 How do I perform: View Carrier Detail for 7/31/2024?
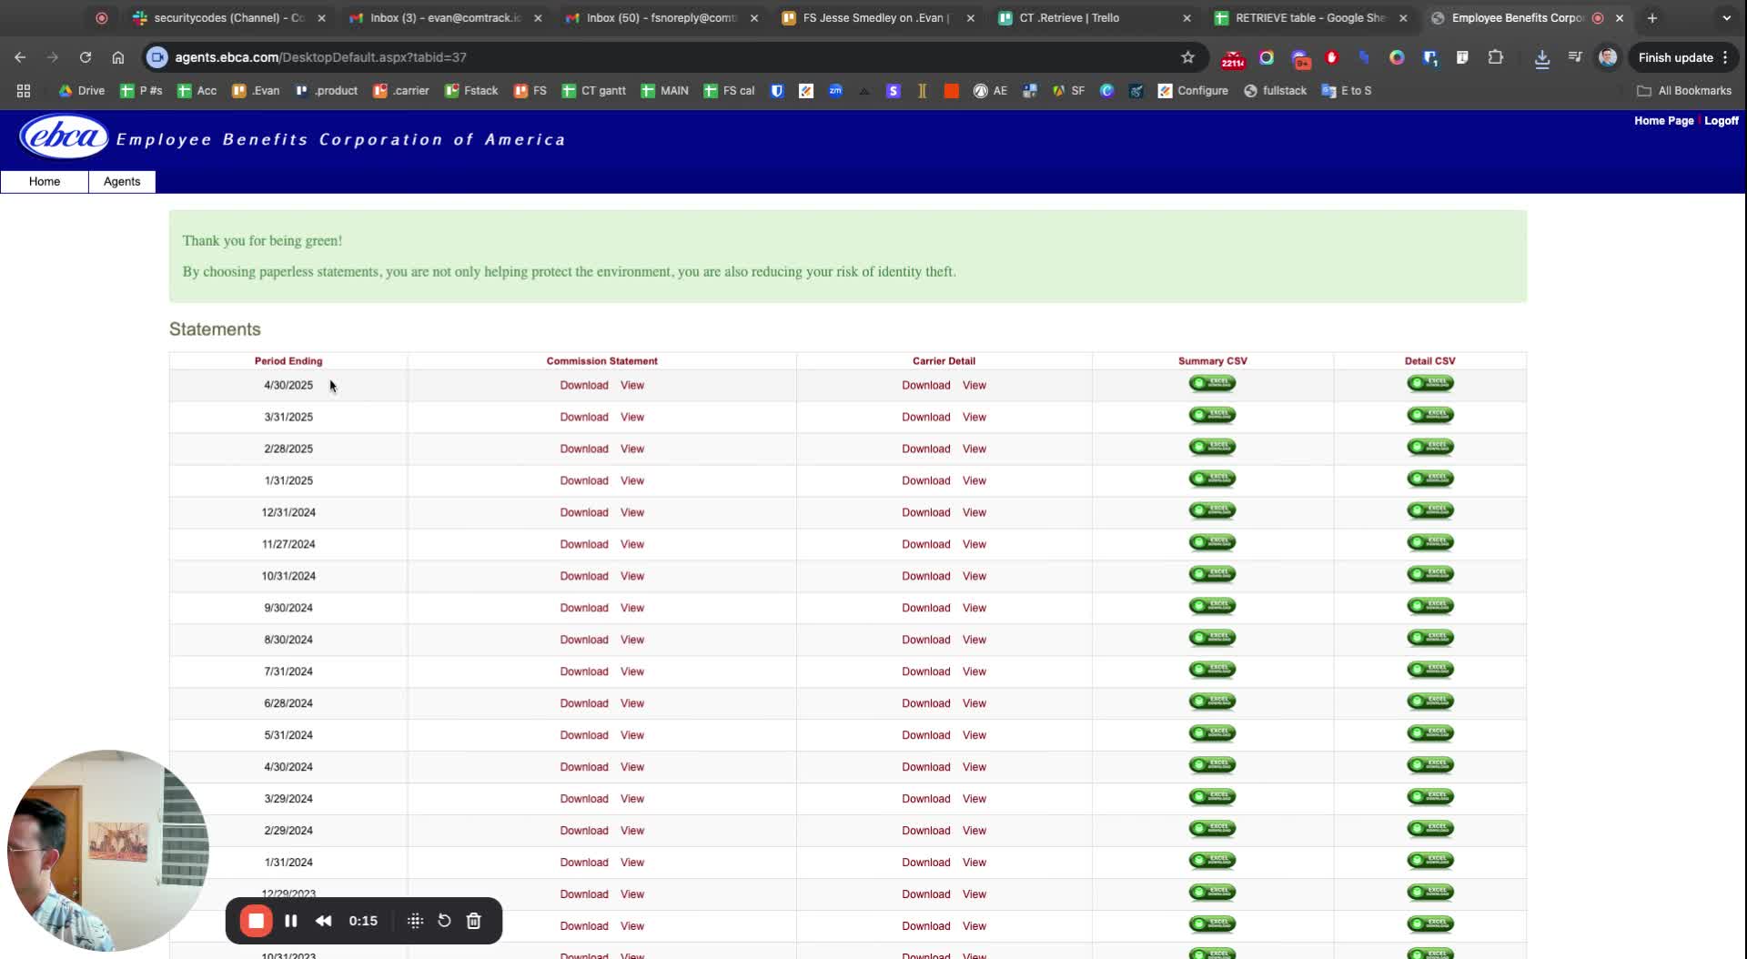coord(974,671)
